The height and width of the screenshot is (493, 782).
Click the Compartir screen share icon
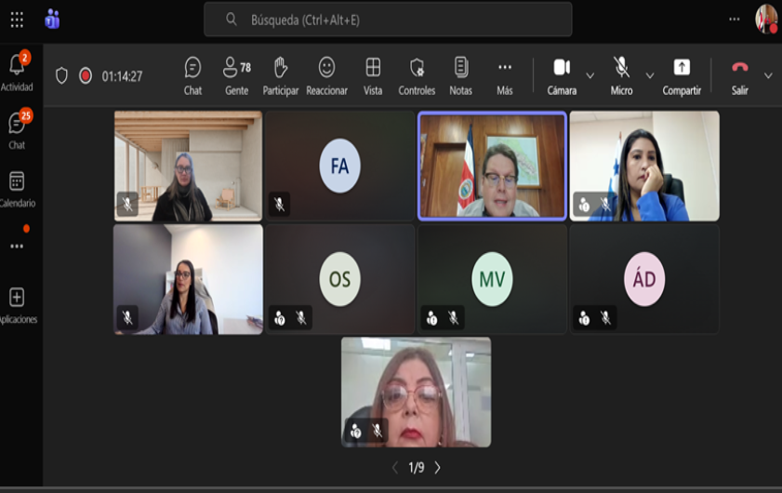[682, 75]
